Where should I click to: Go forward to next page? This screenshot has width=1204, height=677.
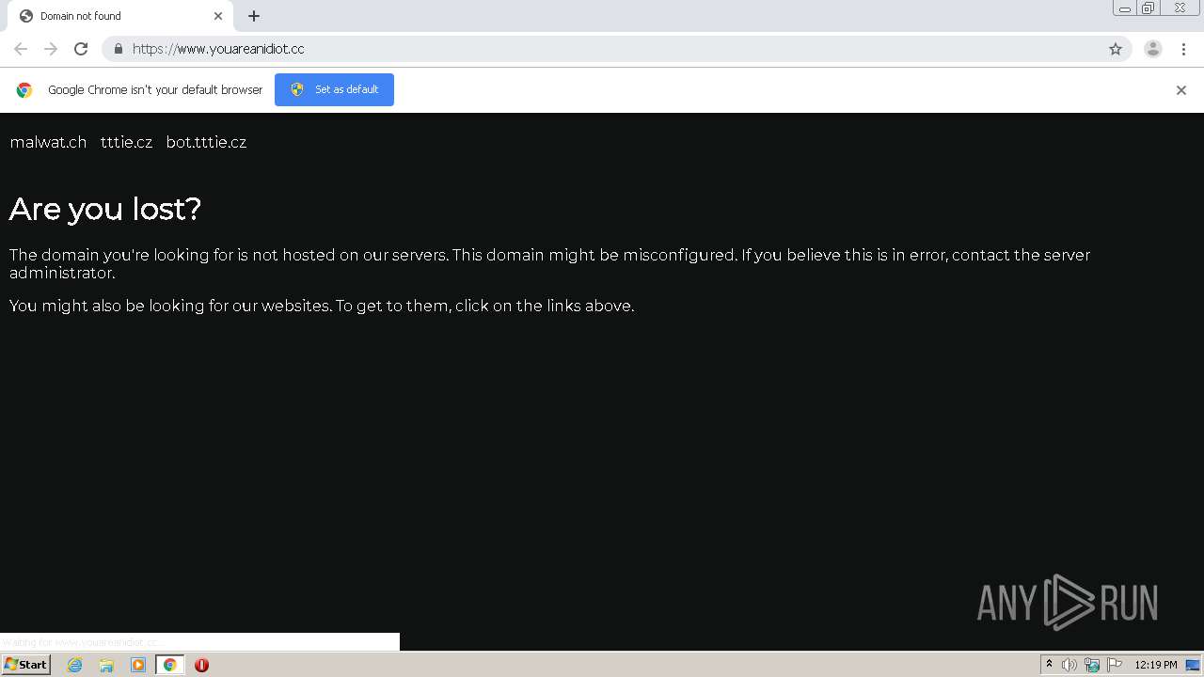pyautogui.click(x=51, y=49)
